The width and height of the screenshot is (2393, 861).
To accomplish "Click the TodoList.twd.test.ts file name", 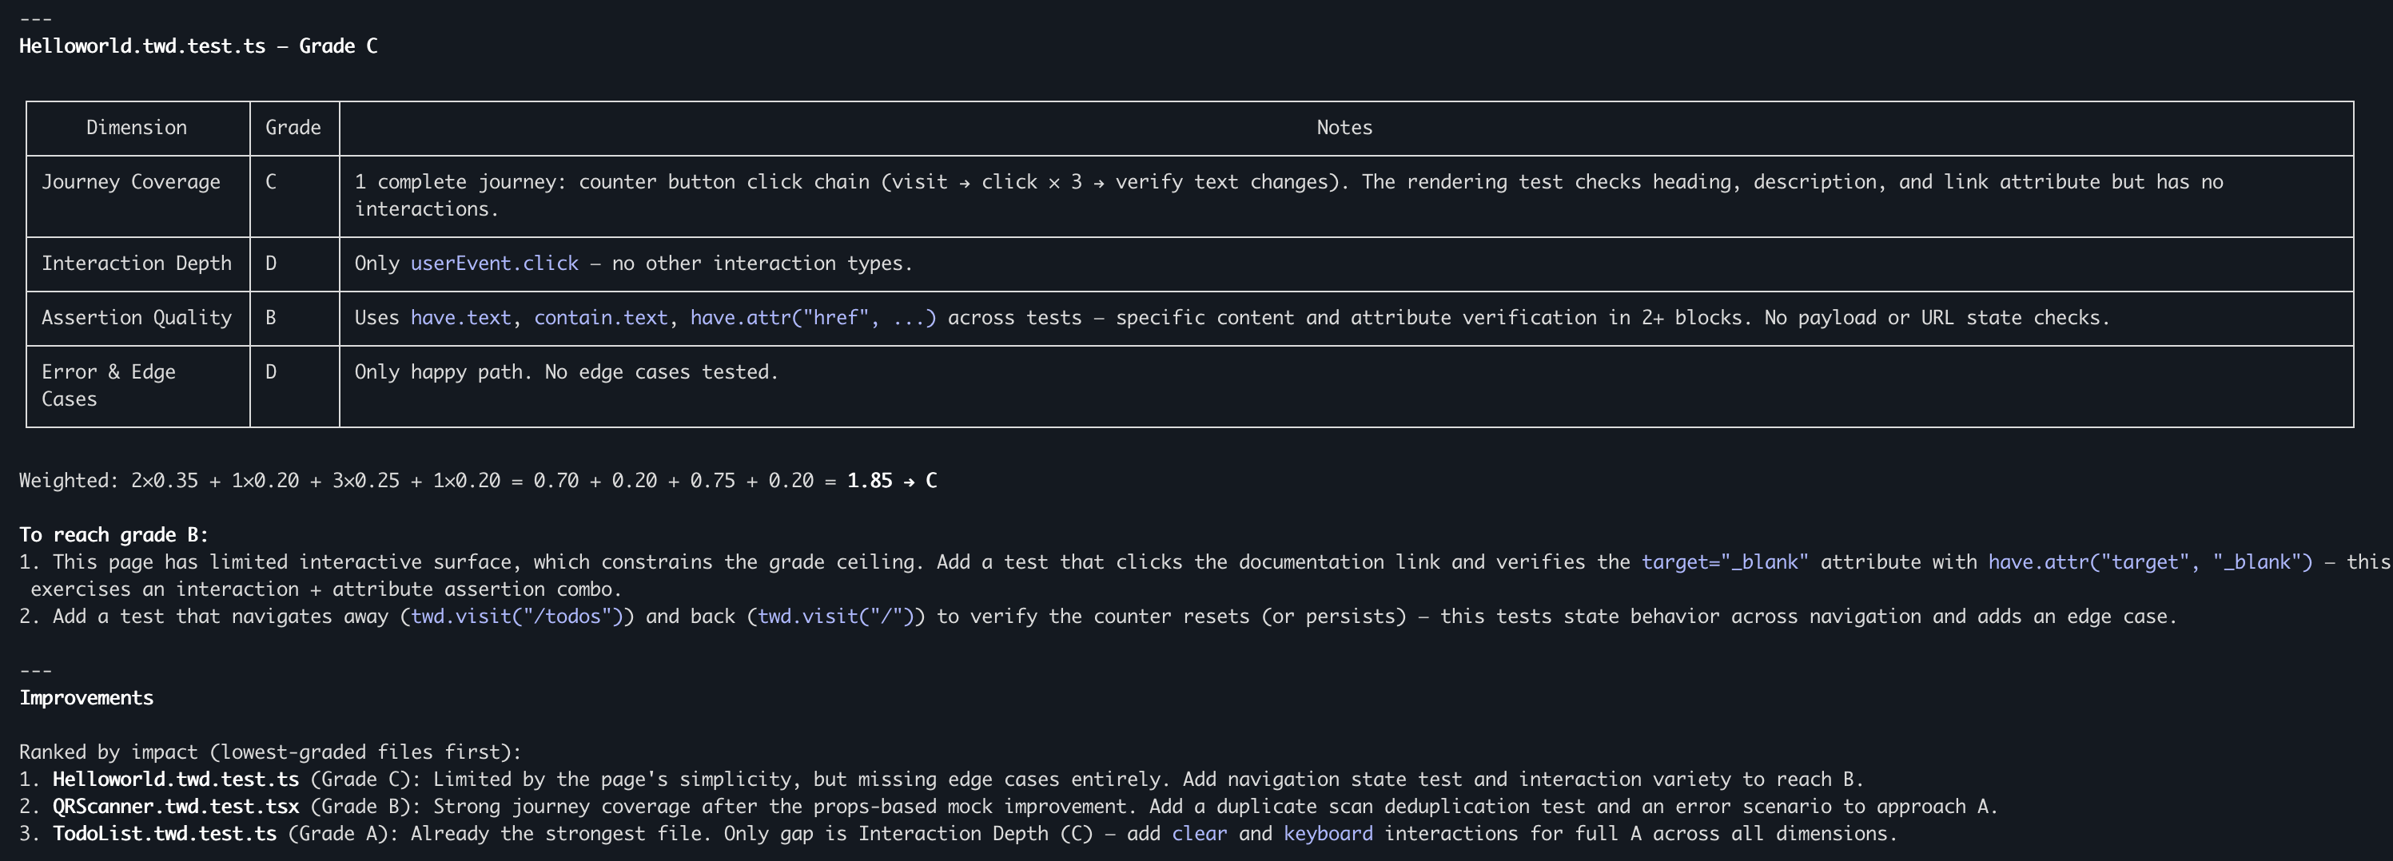I will tap(165, 834).
